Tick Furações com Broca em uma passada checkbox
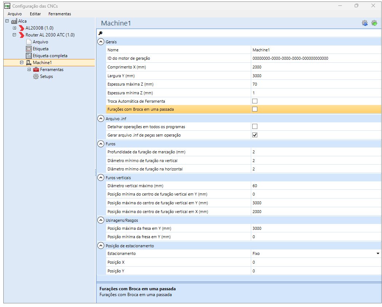The image size is (382, 307). [255, 109]
